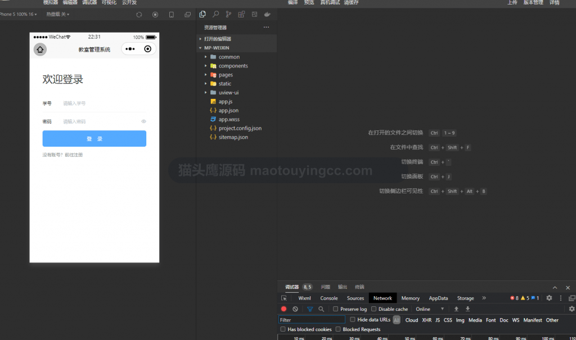Switch to the Sources tab
576x340 pixels.
(x=355, y=298)
